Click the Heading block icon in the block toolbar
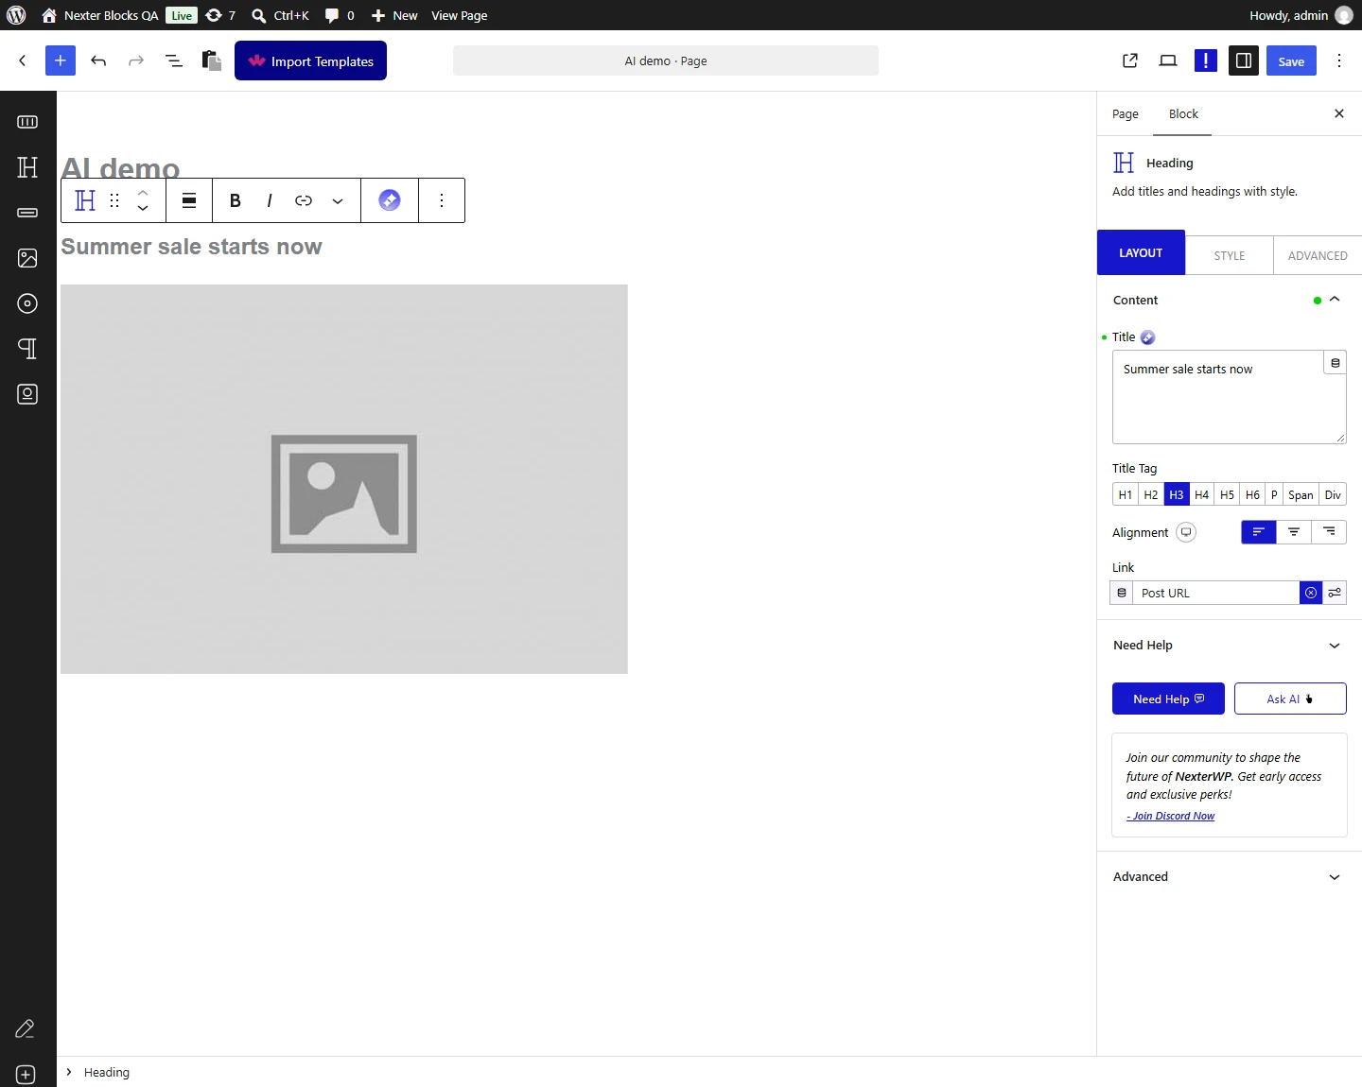This screenshot has width=1362, height=1087. pos(85,200)
